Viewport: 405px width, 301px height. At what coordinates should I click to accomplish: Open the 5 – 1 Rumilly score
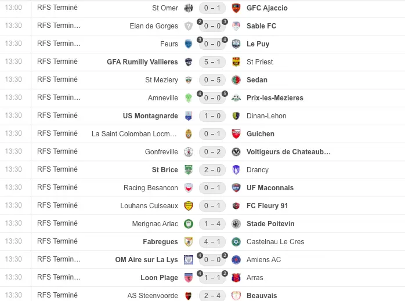click(212, 62)
